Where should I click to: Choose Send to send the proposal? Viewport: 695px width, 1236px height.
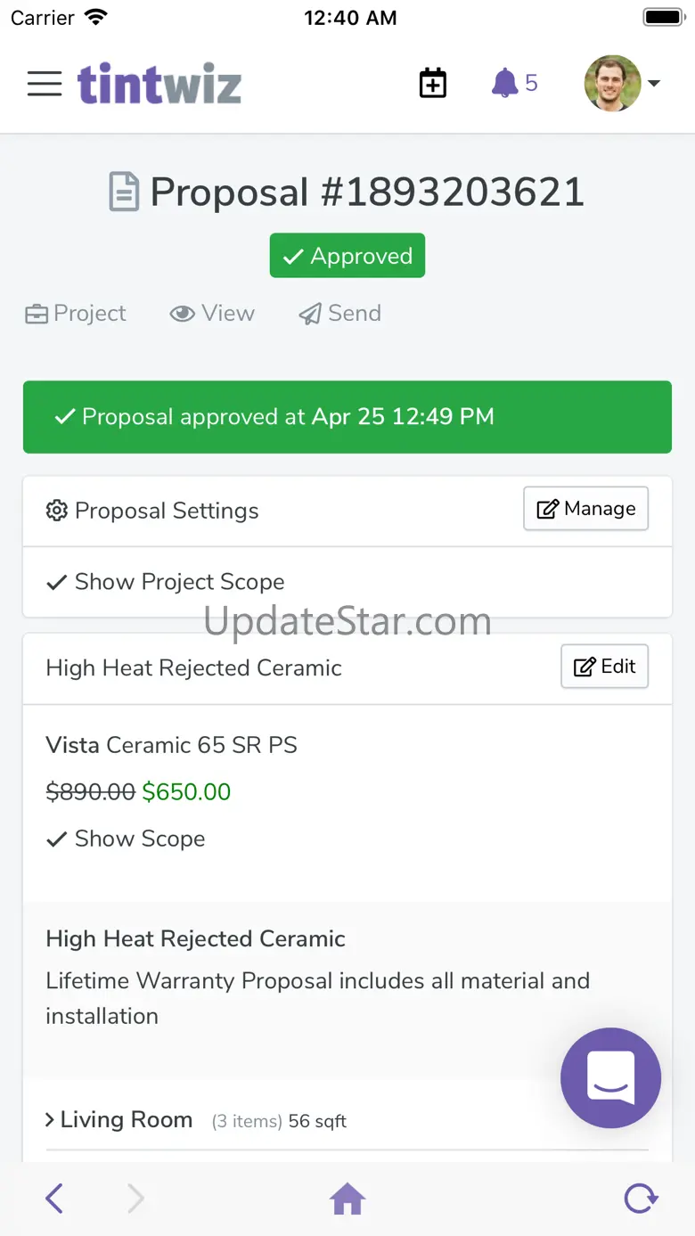pyautogui.click(x=339, y=314)
